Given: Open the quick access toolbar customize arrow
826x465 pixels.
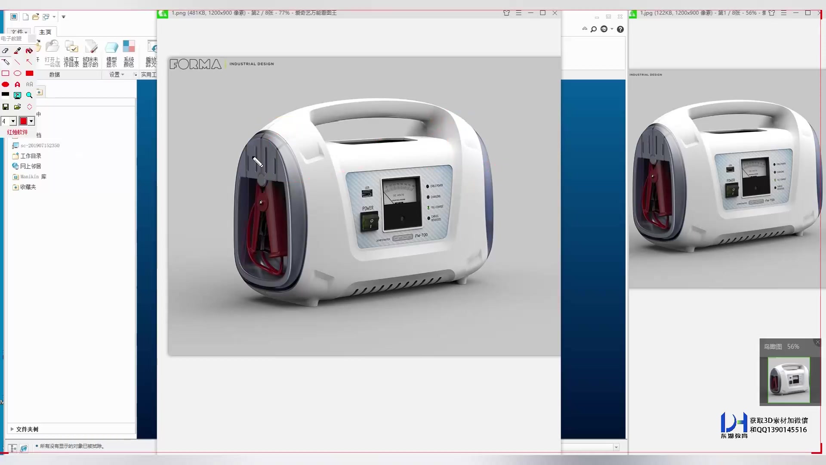Looking at the screenshot, I should 64,17.
